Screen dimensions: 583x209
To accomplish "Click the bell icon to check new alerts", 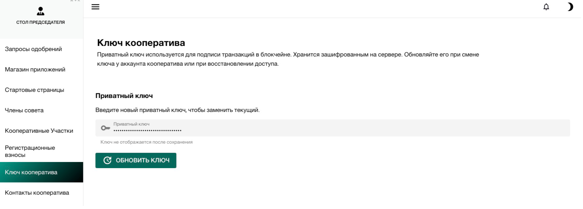I will click(x=546, y=6).
